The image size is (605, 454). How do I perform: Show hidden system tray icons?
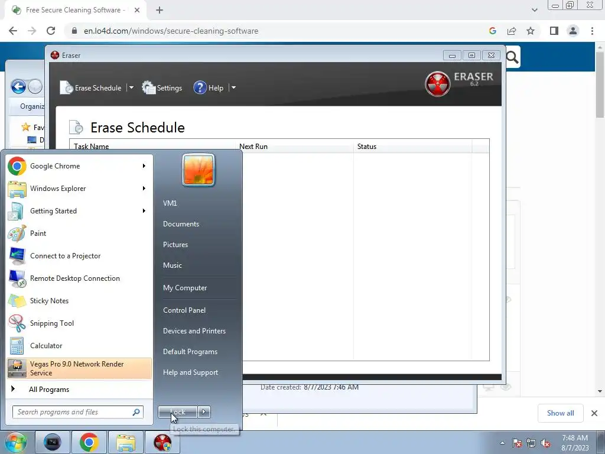502,443
